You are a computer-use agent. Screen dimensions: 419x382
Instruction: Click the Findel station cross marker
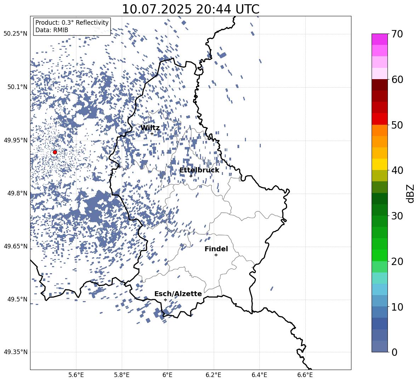pyautogui.click(x=216, y=255)
